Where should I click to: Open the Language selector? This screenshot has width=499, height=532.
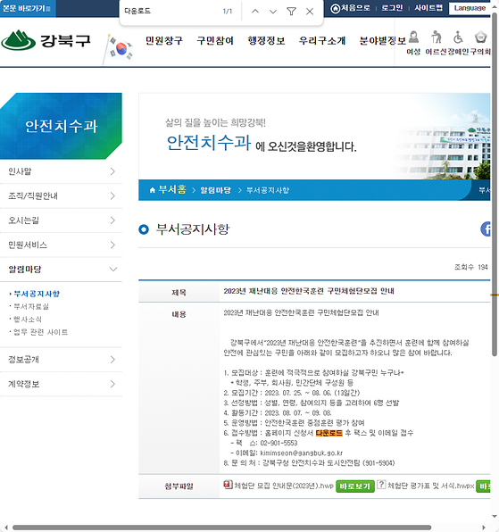pyautogui.click(x=470, y=8)
